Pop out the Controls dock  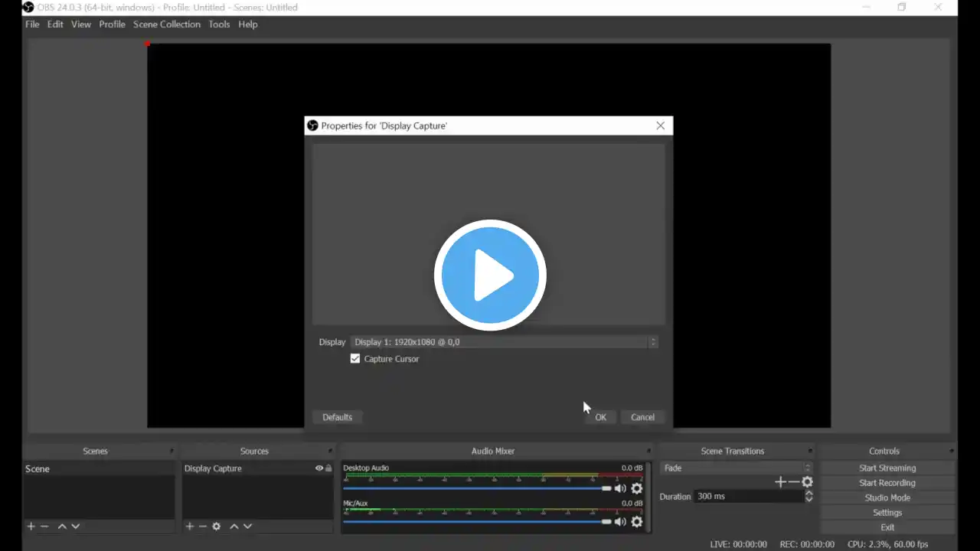click(x=952, y=451)
